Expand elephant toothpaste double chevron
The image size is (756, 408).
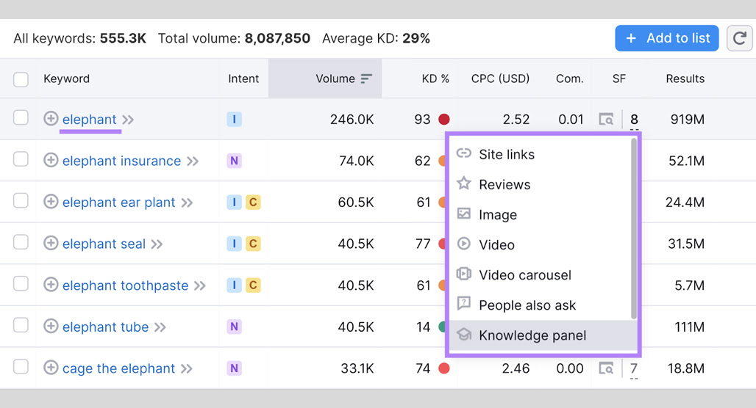tap(199, 285)
